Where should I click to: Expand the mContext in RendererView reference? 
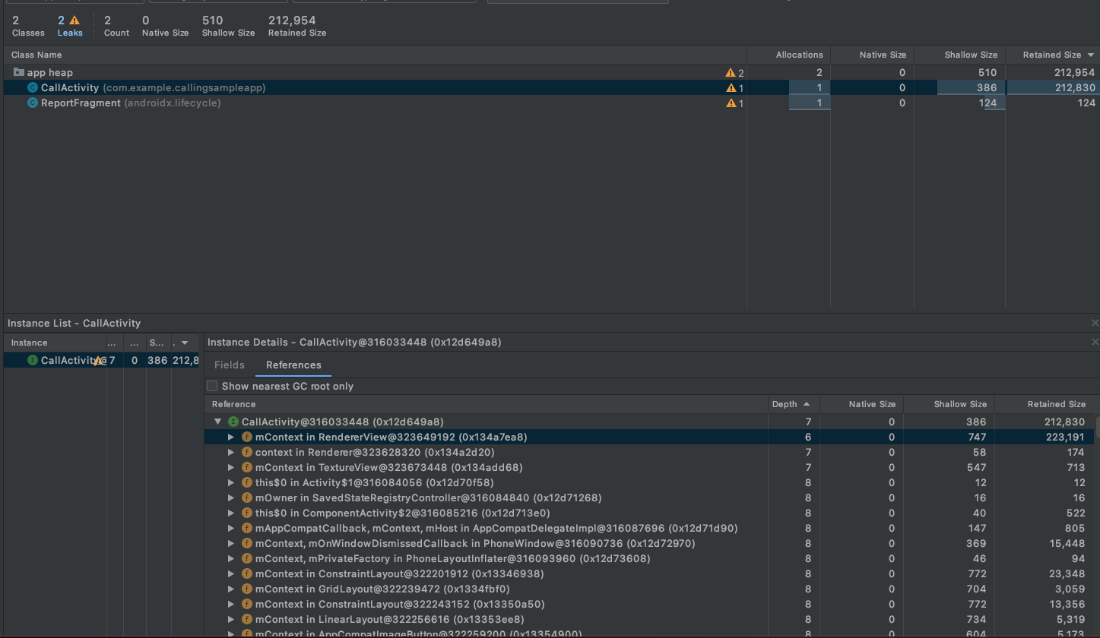(x=231, y=437)
